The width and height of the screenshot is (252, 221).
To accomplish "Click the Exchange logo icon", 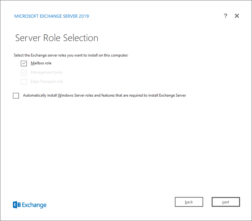I will [x=17, y=205].
